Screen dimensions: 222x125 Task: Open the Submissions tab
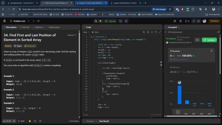point(53,27)
